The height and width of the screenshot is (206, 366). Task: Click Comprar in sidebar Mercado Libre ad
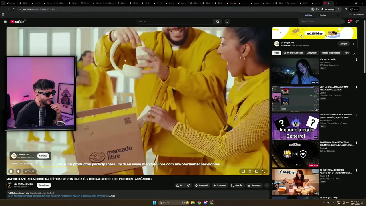tap(343, 44)
